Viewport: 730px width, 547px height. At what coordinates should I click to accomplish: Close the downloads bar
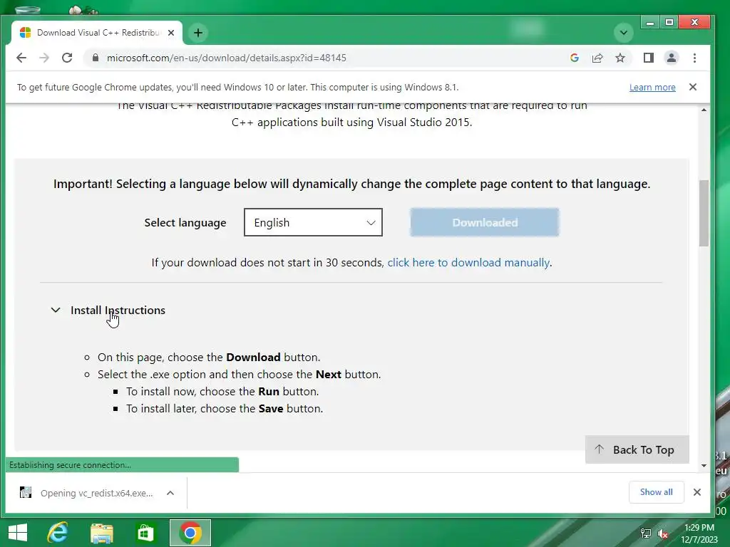click(x=697, y=492)
